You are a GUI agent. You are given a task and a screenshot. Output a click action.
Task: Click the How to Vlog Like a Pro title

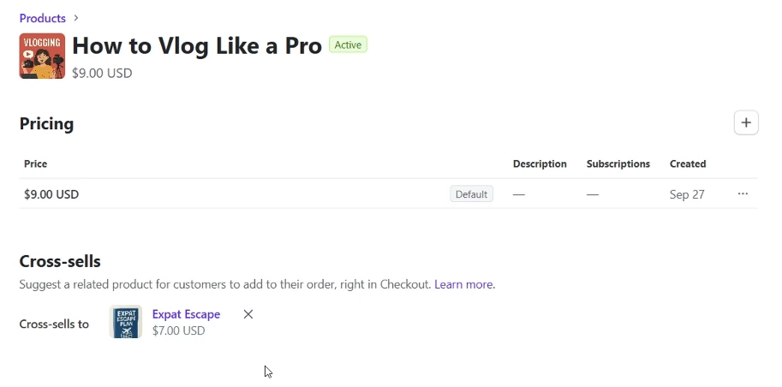[x=197, y=46]
